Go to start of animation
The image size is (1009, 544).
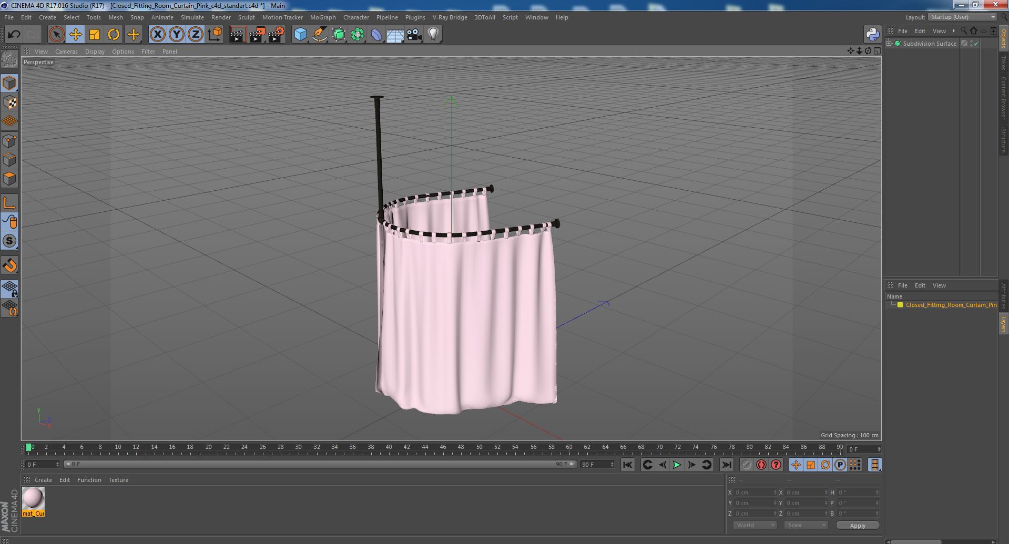tap(627, 465)
